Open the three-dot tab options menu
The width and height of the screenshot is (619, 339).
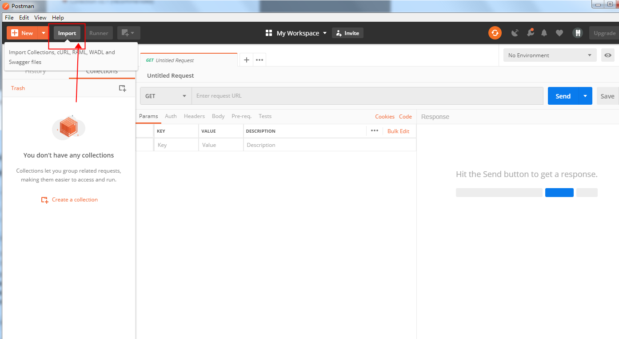(260, 60)
